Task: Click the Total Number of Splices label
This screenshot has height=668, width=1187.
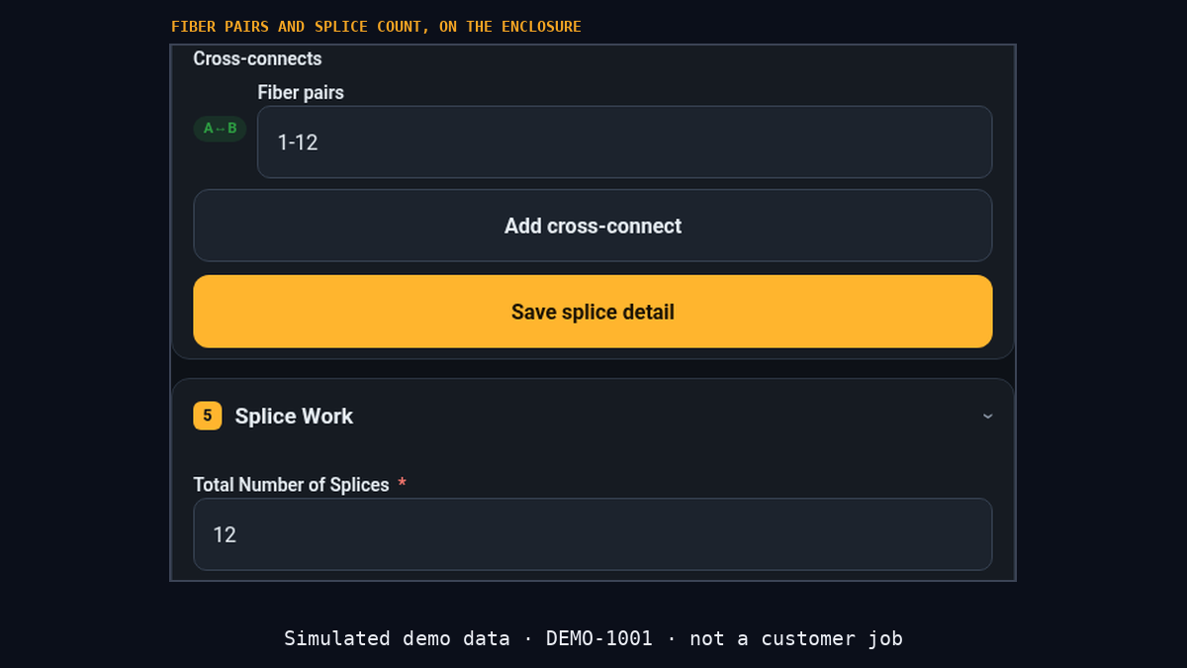Action: pyautogui.click(x=291, y=485)
